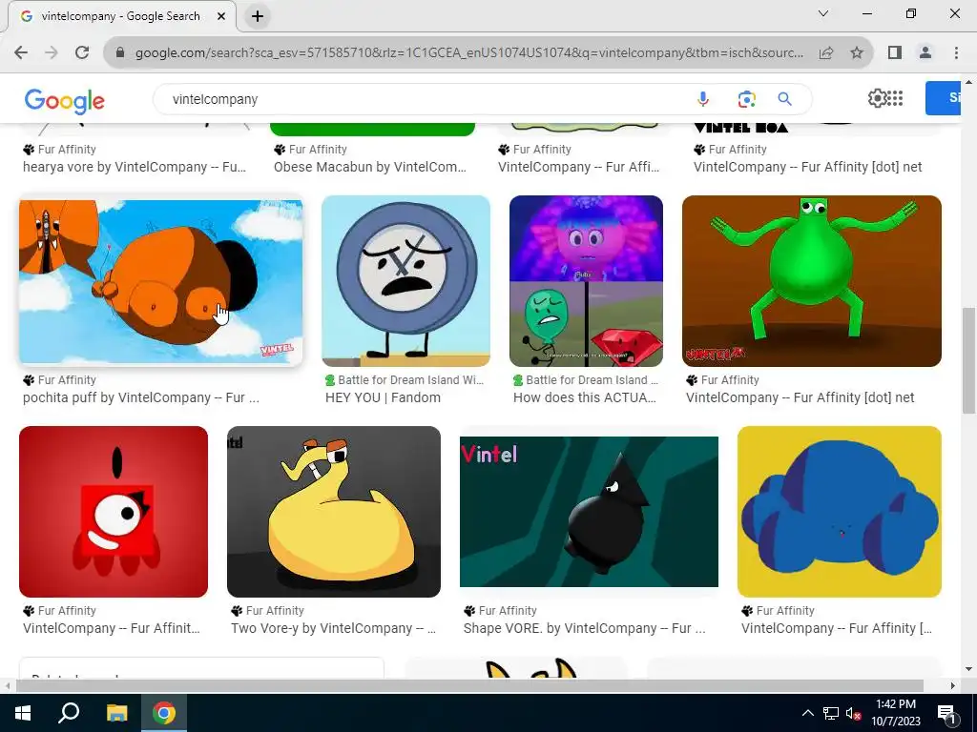Open 'Two Vore-y by VintelCompany' link
The image size is (977, 732).
[333, 629]
